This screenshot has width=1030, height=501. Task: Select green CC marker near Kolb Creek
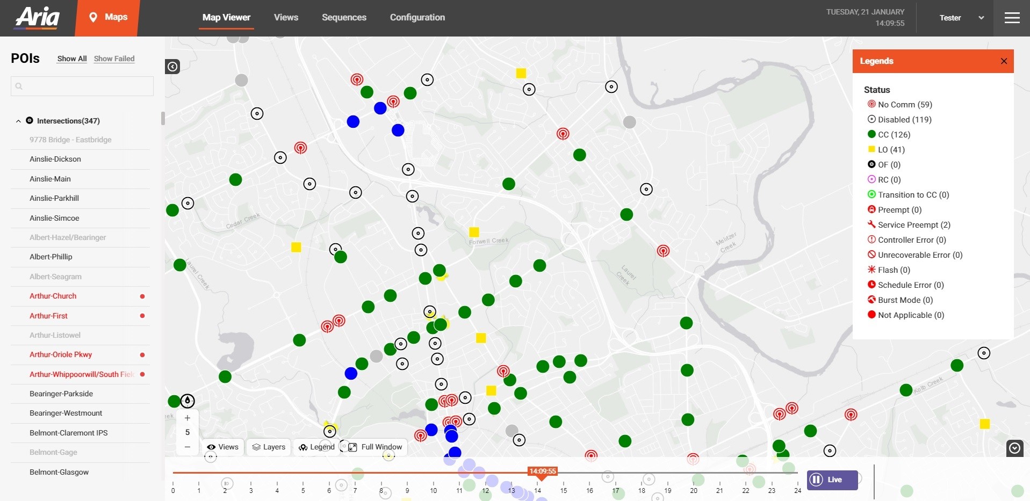[x=906, y=390]
